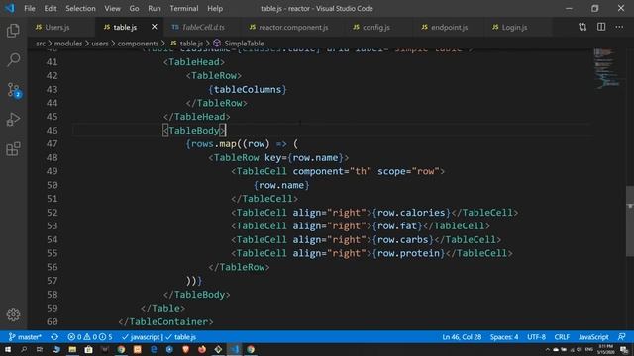
Task: Open the Selection menu
Action: [x=80, y=8]
